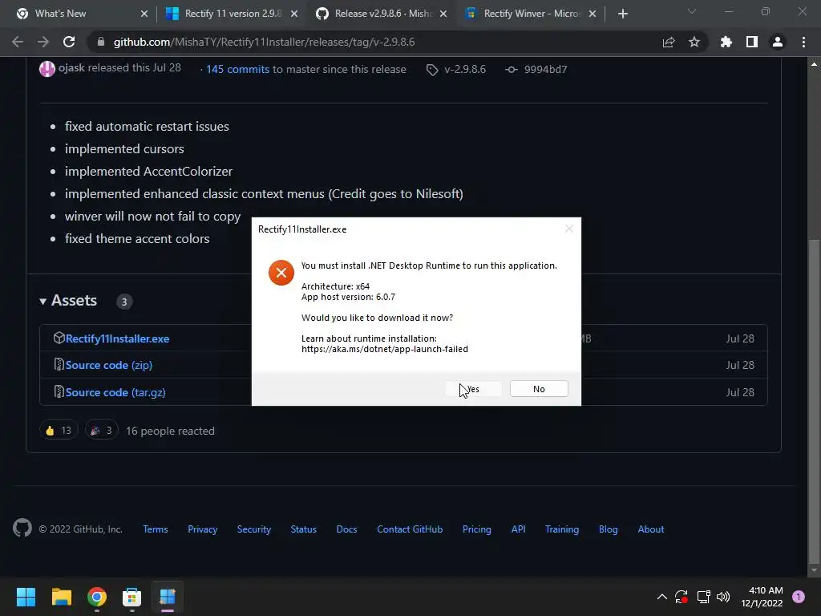Click Rectify11 installer taskbar icon
The image size is (821, 616).
pyautogui.click(x=168, y=597)
